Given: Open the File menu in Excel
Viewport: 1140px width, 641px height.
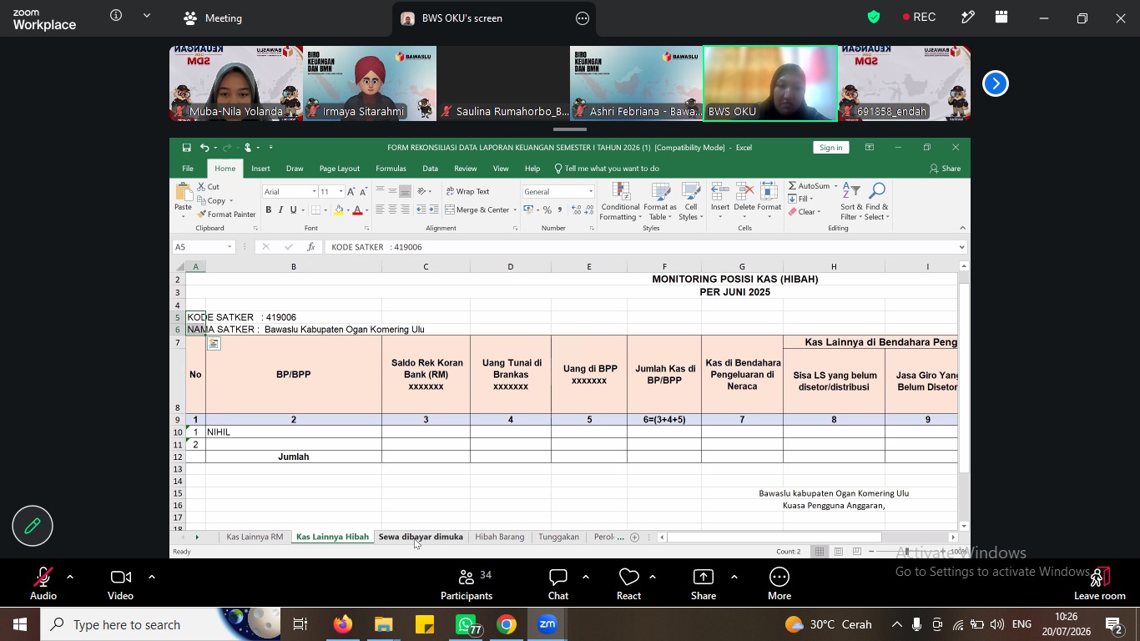Looking at the screenshot, I should pyautogui.click(x=188, y=169).
